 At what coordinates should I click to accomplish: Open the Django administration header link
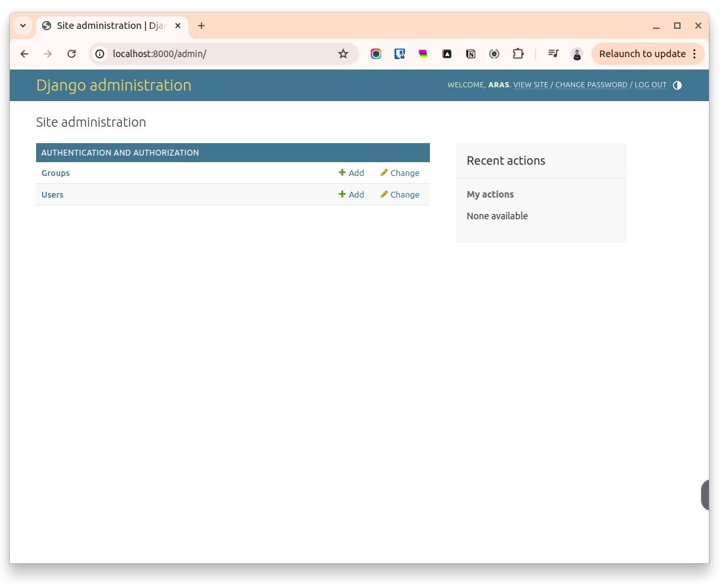(114, 85)
